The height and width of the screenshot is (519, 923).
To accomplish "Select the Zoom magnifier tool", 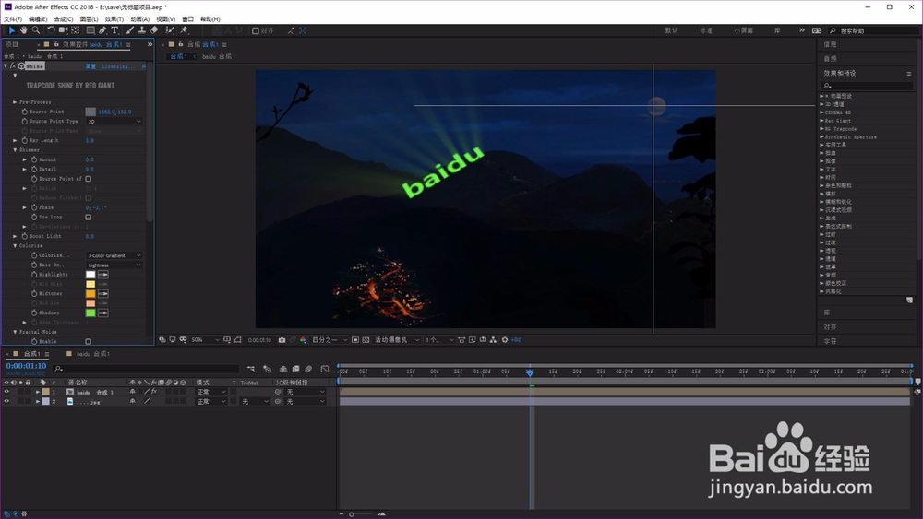I will [36, 30].
